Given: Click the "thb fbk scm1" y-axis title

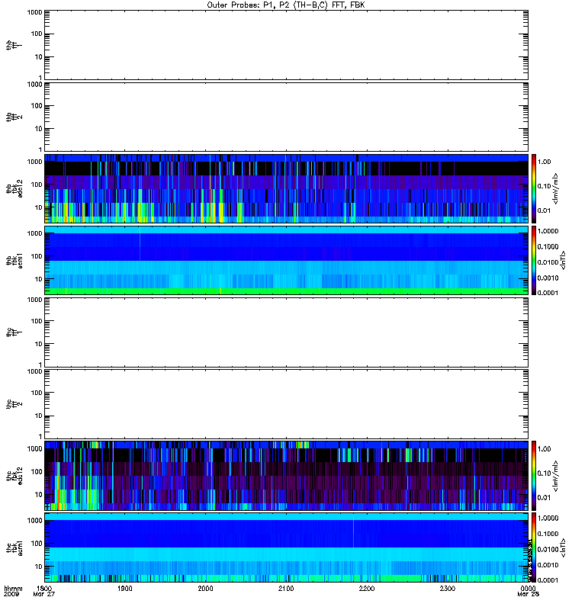Looking at the screenshot, I should pos(14,260).
